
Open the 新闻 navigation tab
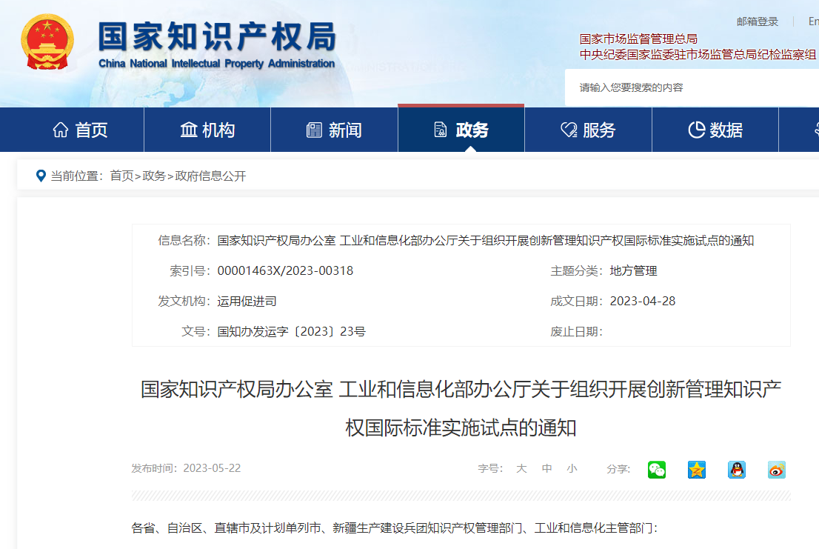[x=334, y=130]
